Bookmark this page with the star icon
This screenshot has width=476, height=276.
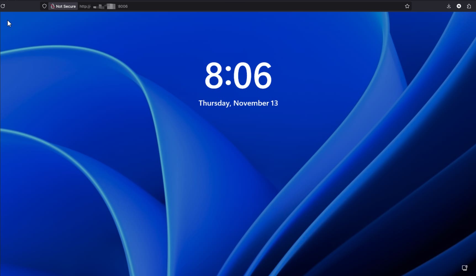coord(407,6)
